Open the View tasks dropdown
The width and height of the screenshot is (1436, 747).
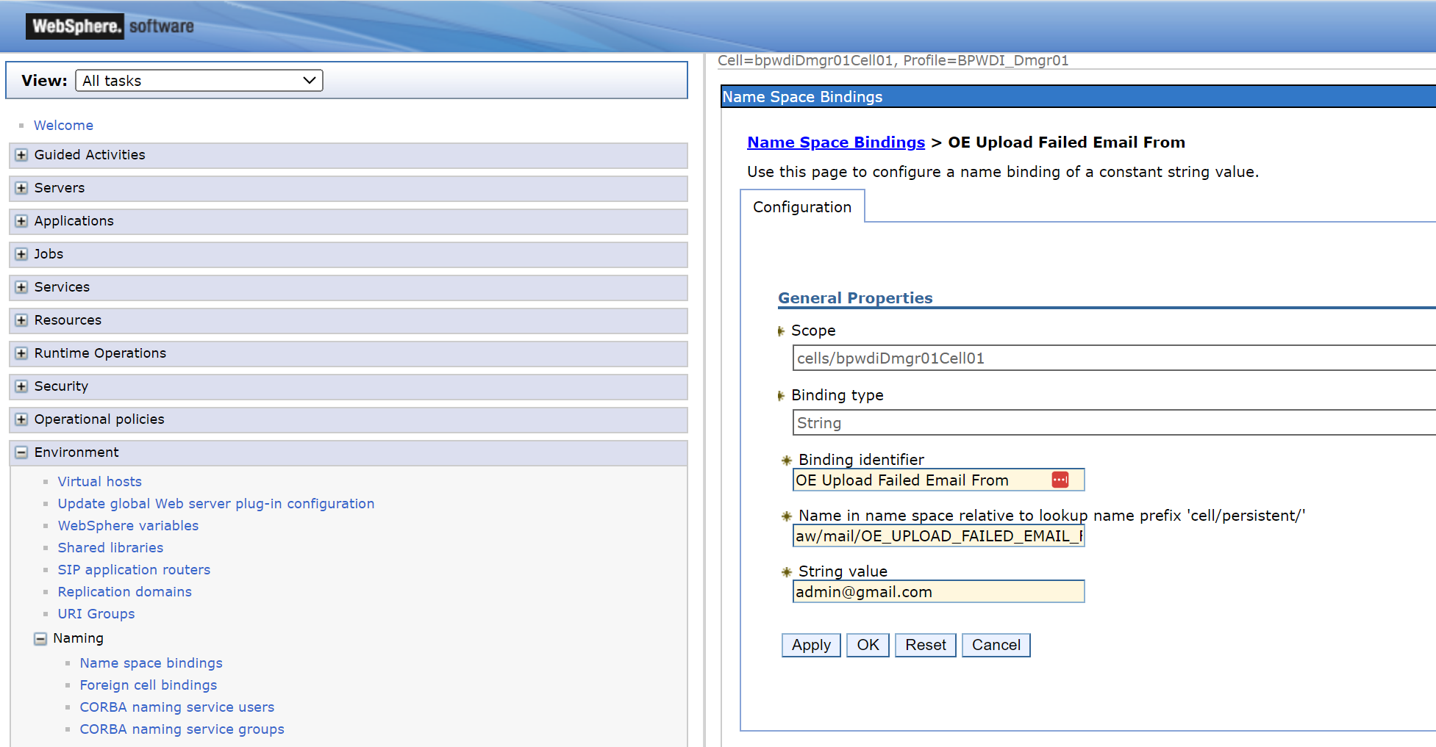click(x=199, y=80)
